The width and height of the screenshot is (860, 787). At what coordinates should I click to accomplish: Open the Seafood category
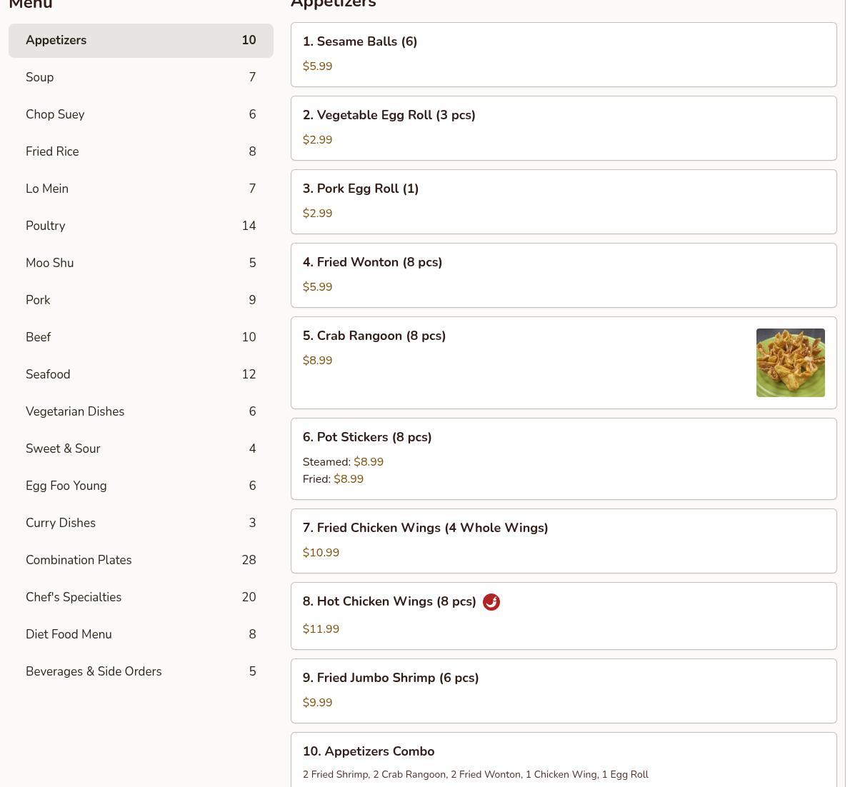(141, 375)
